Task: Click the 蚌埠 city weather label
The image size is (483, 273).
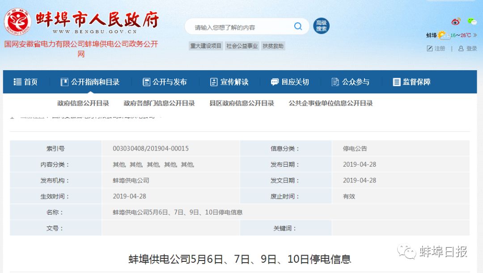Action: coord(431,35)
